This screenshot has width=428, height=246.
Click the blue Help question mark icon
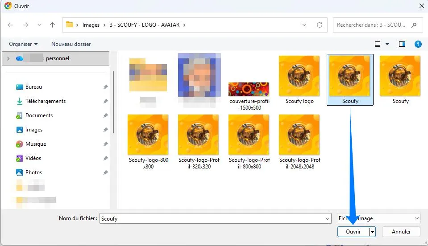pyautogui.click(x=418, y=44)
